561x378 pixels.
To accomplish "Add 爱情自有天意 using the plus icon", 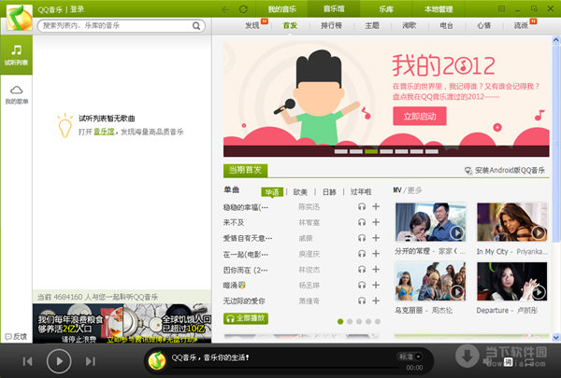I will tap(376, 238).
